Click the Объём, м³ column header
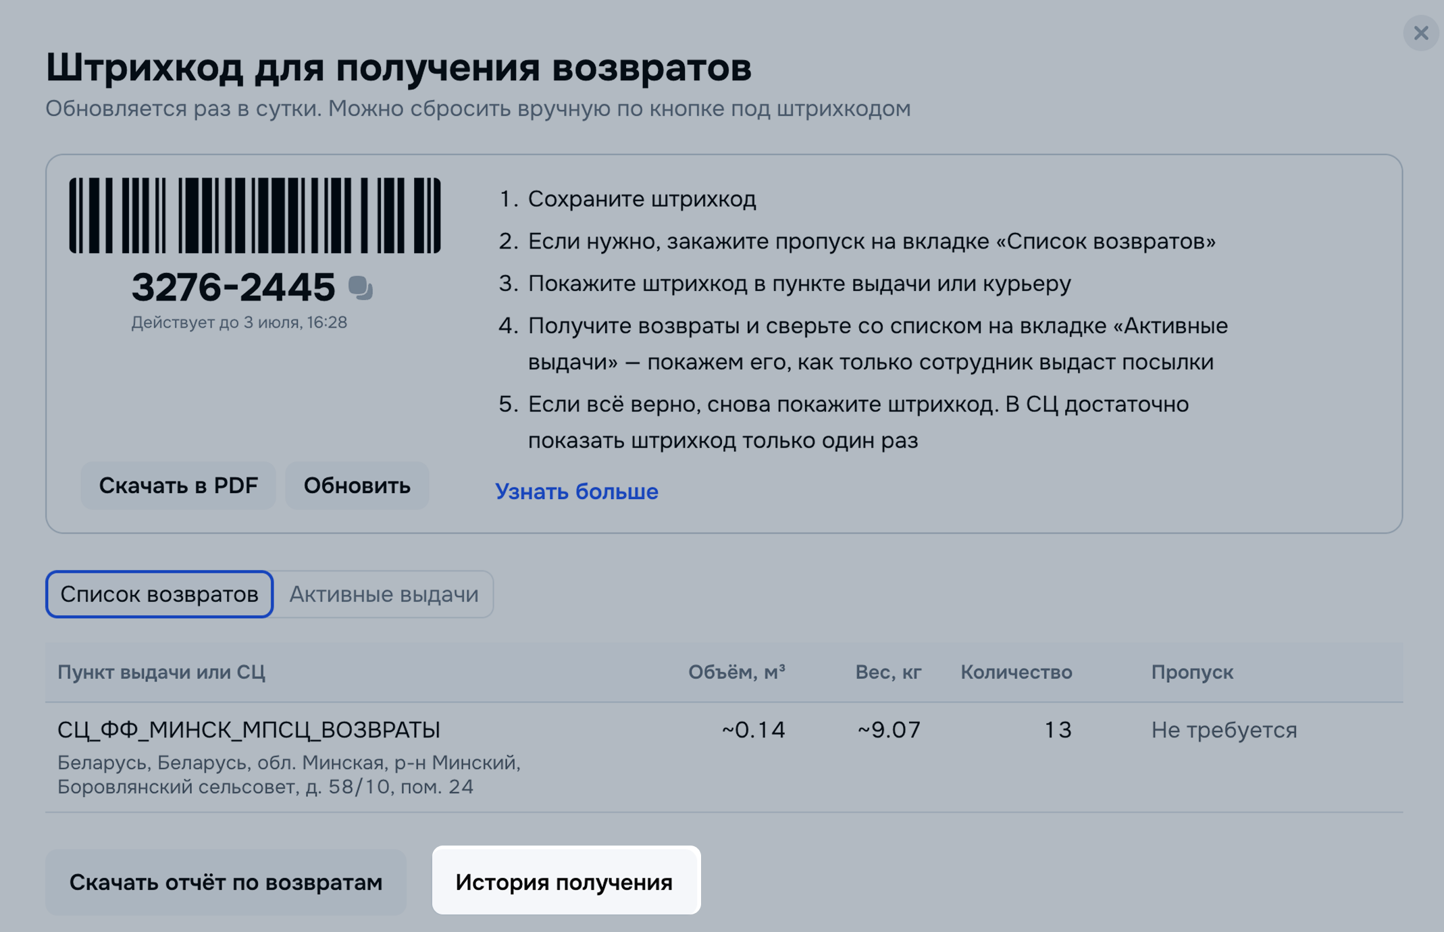This screenshot has width=1444, height=932. point(736,672)
